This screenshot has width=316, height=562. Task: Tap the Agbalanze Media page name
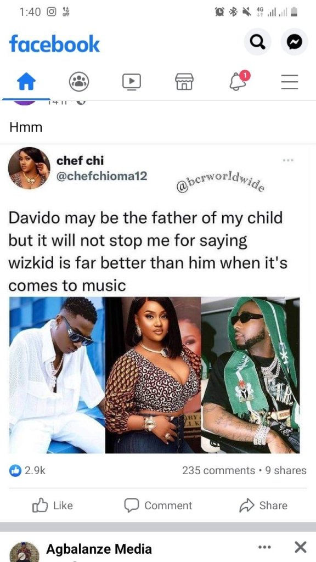click(x=99, y=549)
